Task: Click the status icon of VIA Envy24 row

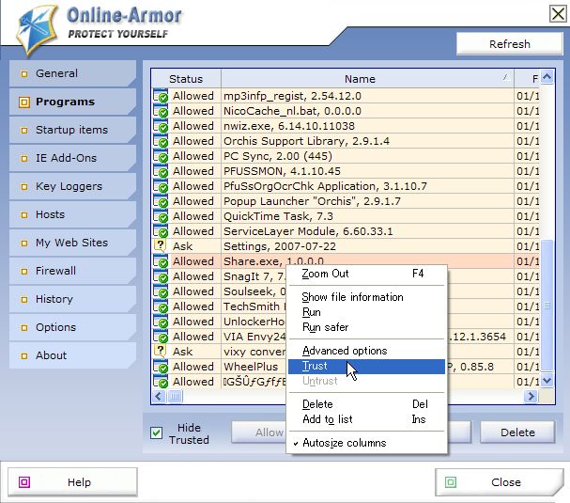Action: [x=161, y=337]
